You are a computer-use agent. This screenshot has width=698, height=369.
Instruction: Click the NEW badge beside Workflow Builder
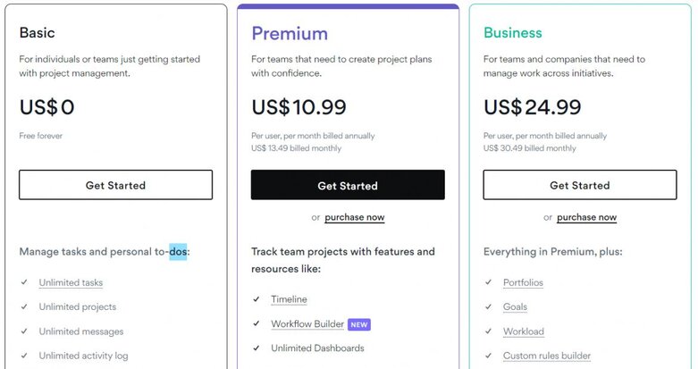(x=358, y=324)
